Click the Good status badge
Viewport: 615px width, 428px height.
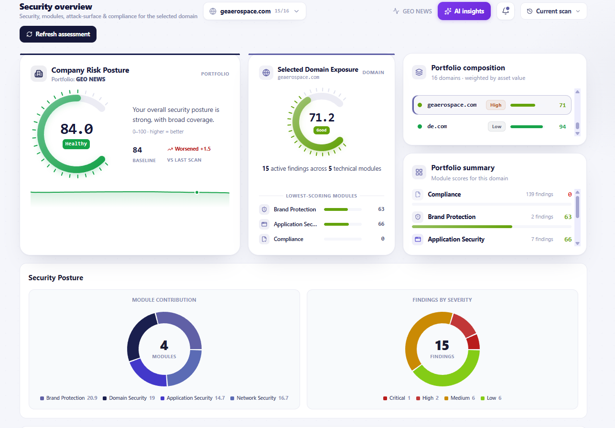pyautogui.click(x=322, y=130)
